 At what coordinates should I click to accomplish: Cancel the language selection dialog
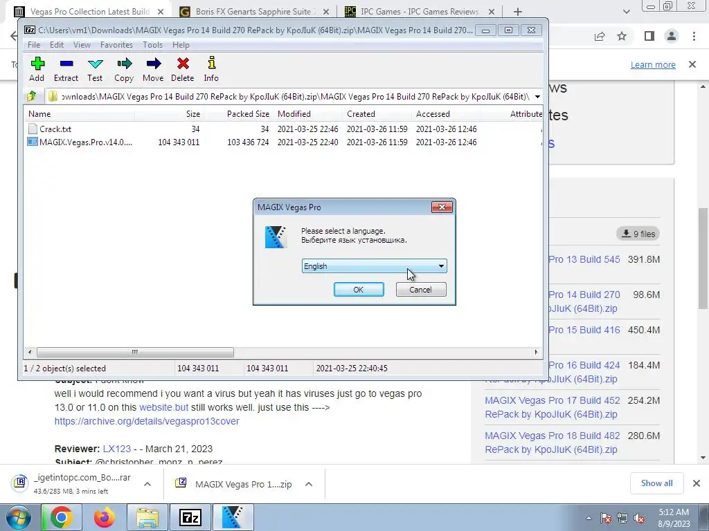tap(420, 290)
